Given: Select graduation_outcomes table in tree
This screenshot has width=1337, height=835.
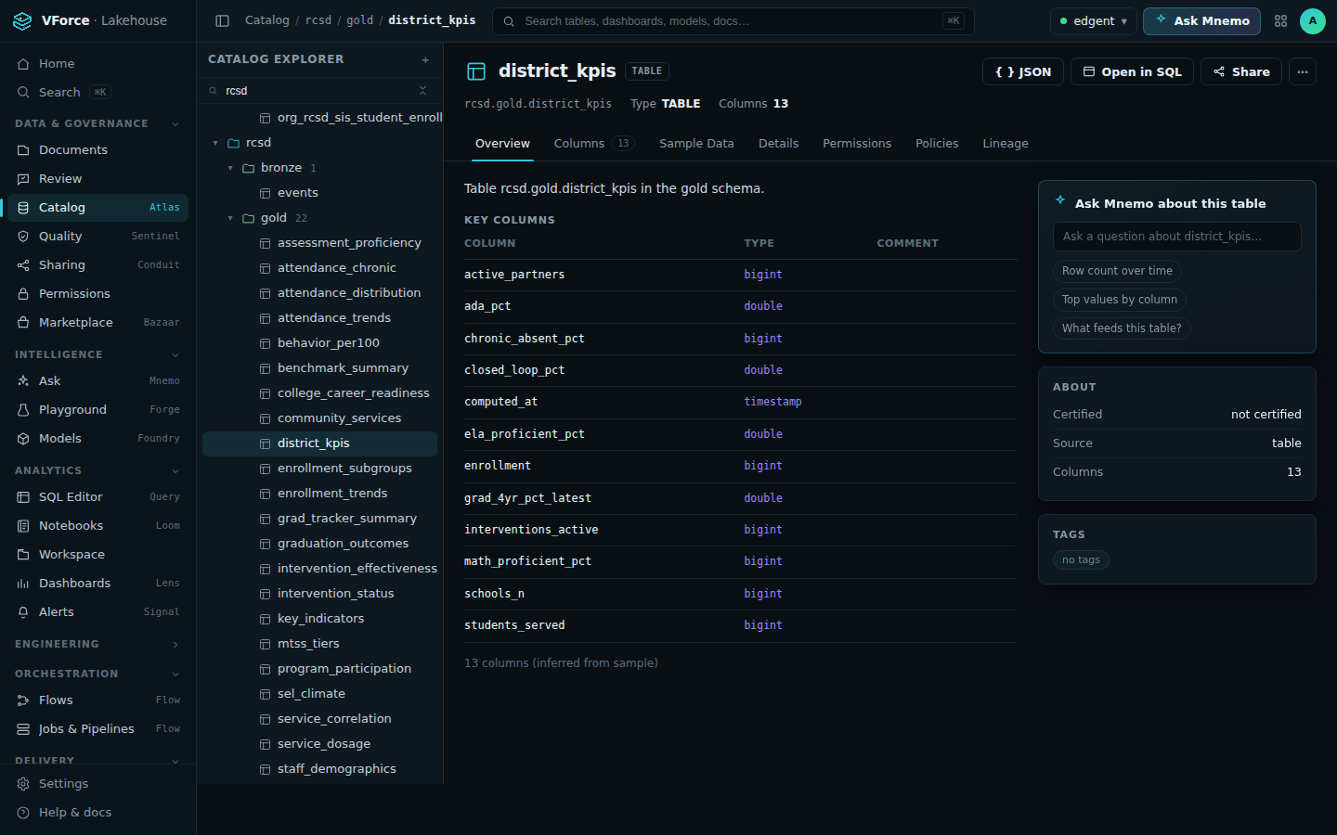Looking at the screenshot, I should [319, 544].
